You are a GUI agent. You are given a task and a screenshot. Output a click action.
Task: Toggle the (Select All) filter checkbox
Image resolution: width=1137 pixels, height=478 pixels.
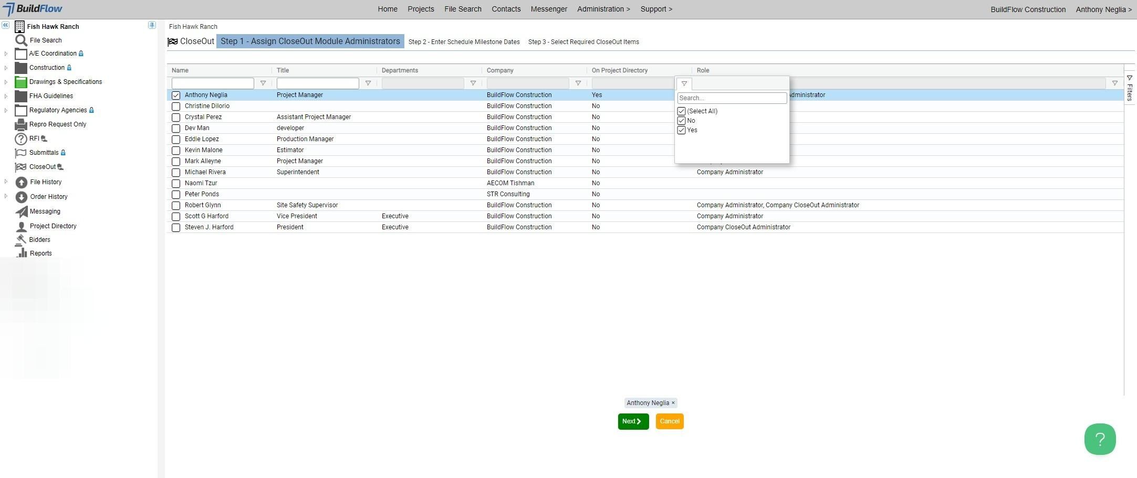[x=681, y=111]
